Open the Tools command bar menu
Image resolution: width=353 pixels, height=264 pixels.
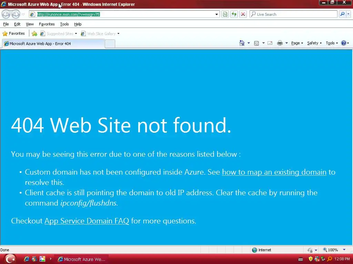[332, 43]
